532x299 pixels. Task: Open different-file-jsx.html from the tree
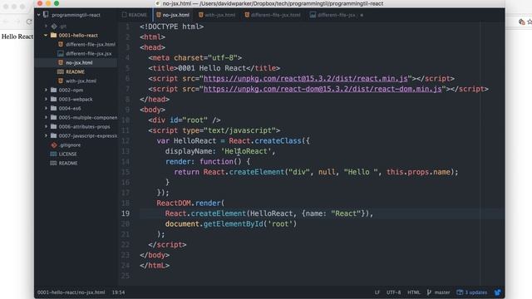coord(91,44)
